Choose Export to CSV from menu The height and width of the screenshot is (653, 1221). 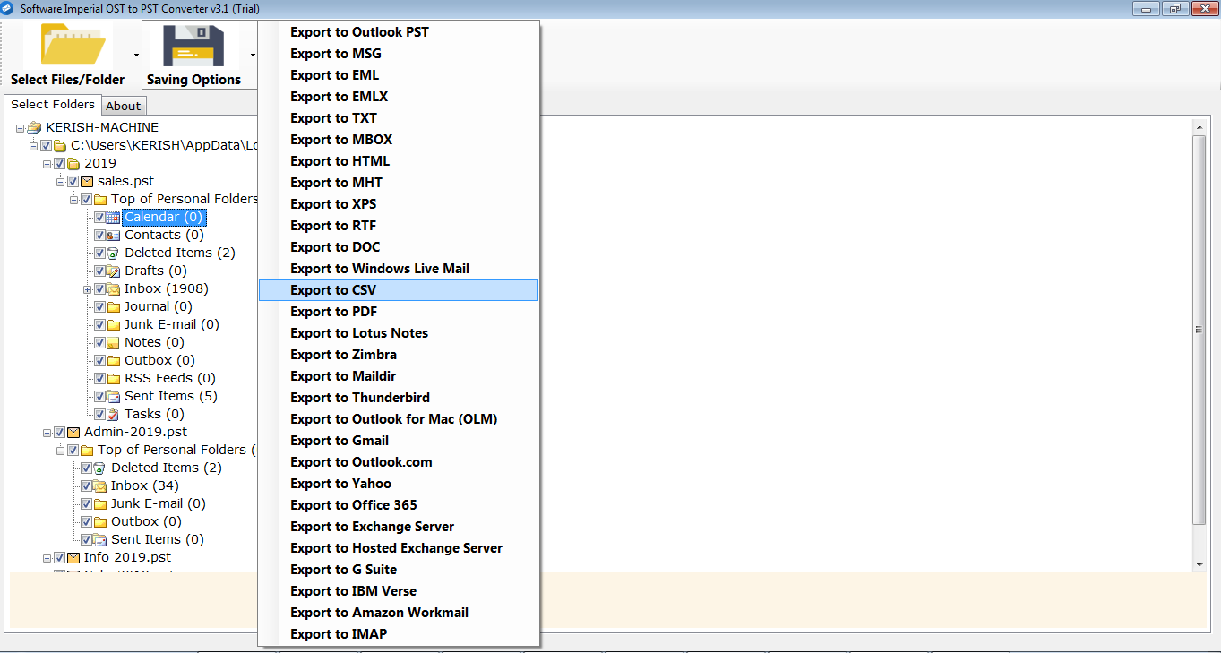(x=333, y=290)
